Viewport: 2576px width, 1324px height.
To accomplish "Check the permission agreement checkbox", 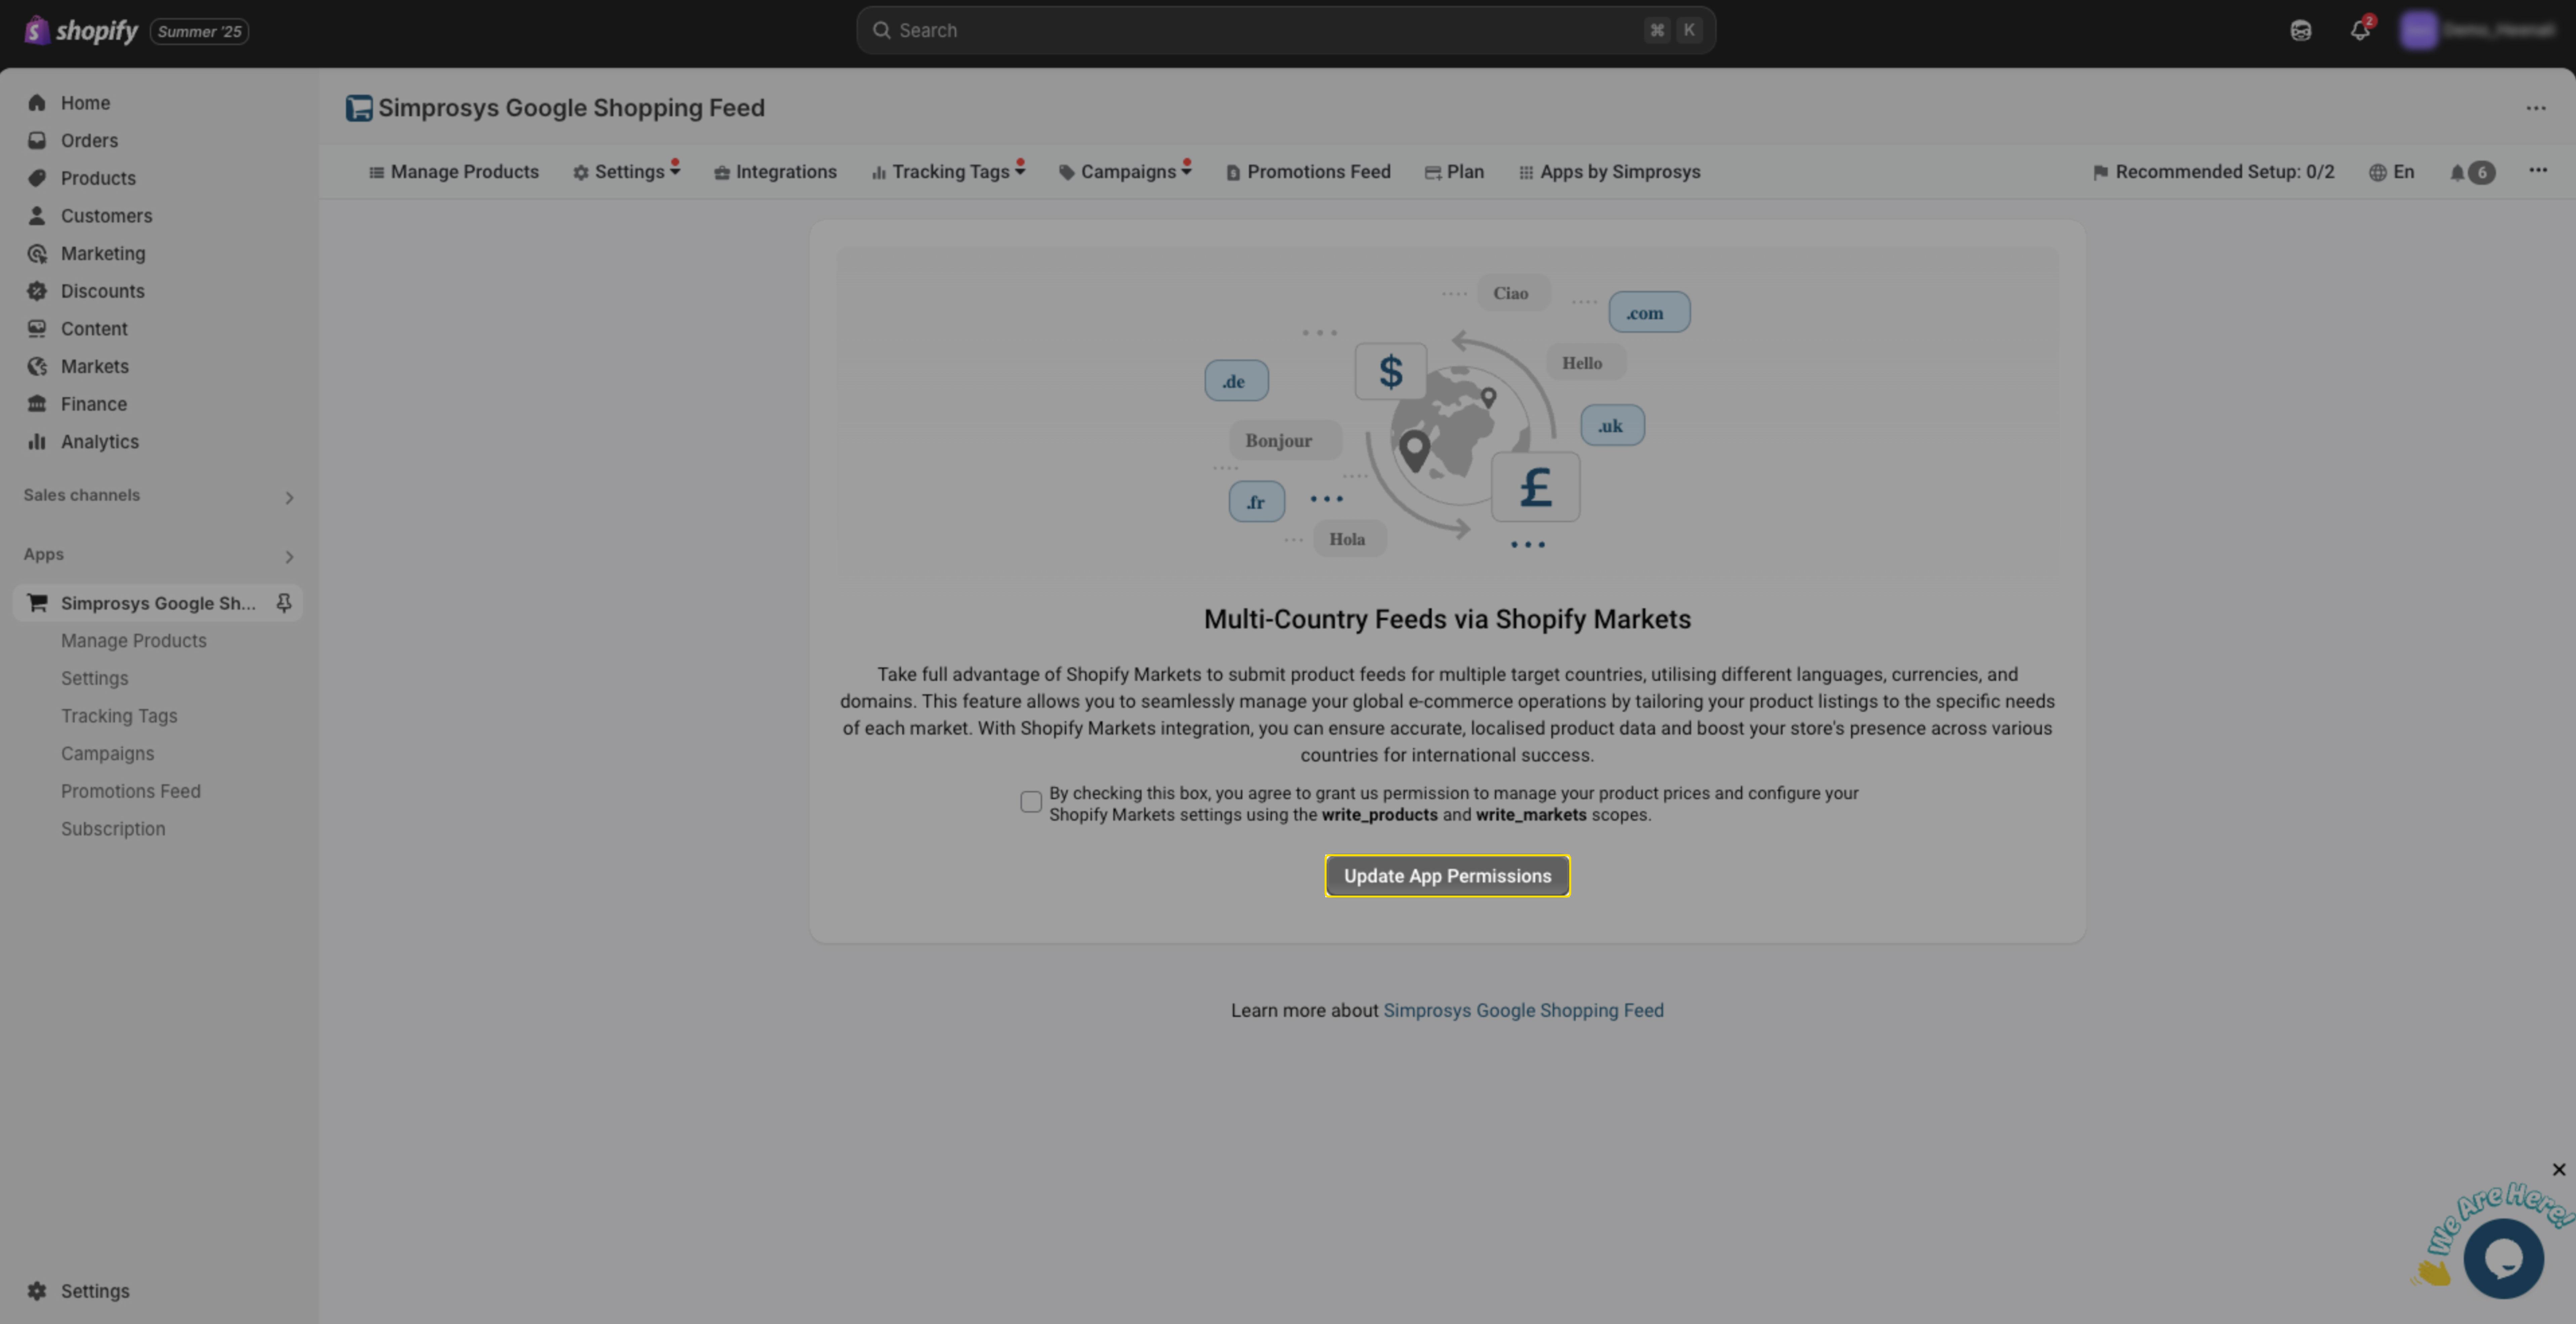I will tap(1031, 802).
